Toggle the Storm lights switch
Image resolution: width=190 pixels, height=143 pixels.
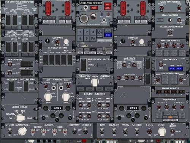(10, 131)
